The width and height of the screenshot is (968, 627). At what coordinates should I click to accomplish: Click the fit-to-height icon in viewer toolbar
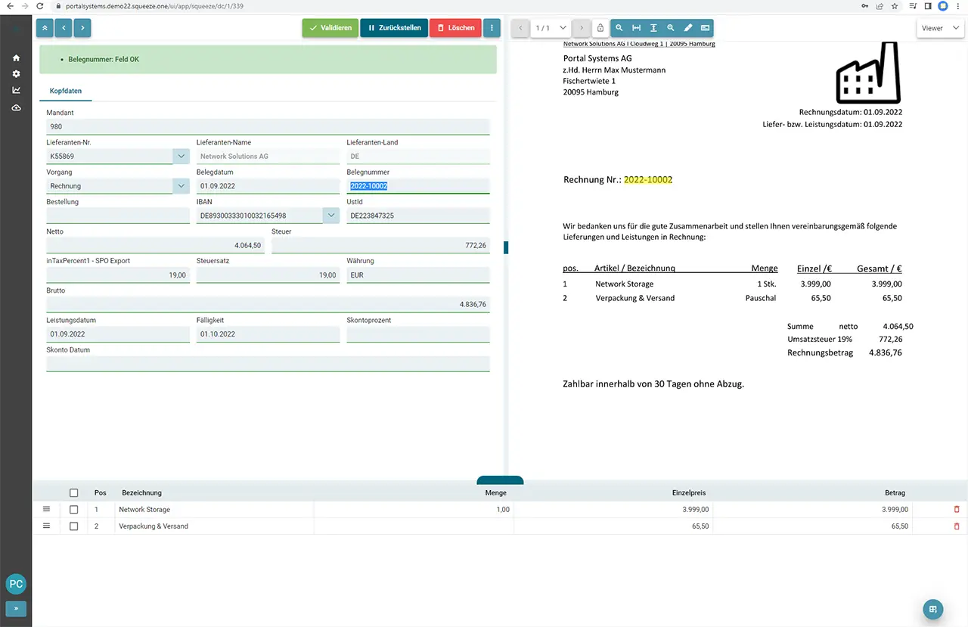[653, 28]
